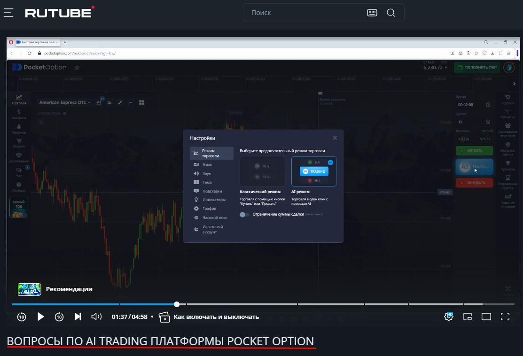Click the magnifier search icon
This screenshot has width=523, height=356.
click(x=391, y=13)
